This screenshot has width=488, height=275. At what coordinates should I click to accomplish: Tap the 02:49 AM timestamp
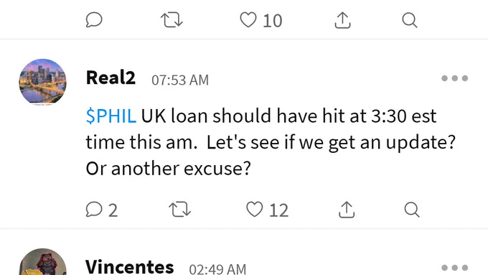217,269
